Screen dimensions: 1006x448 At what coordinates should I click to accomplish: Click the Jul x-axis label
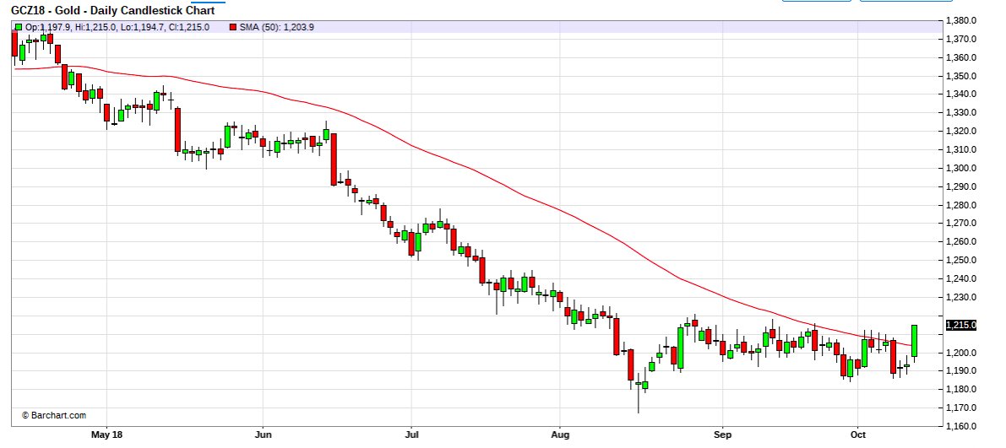(x=411, y=435)
